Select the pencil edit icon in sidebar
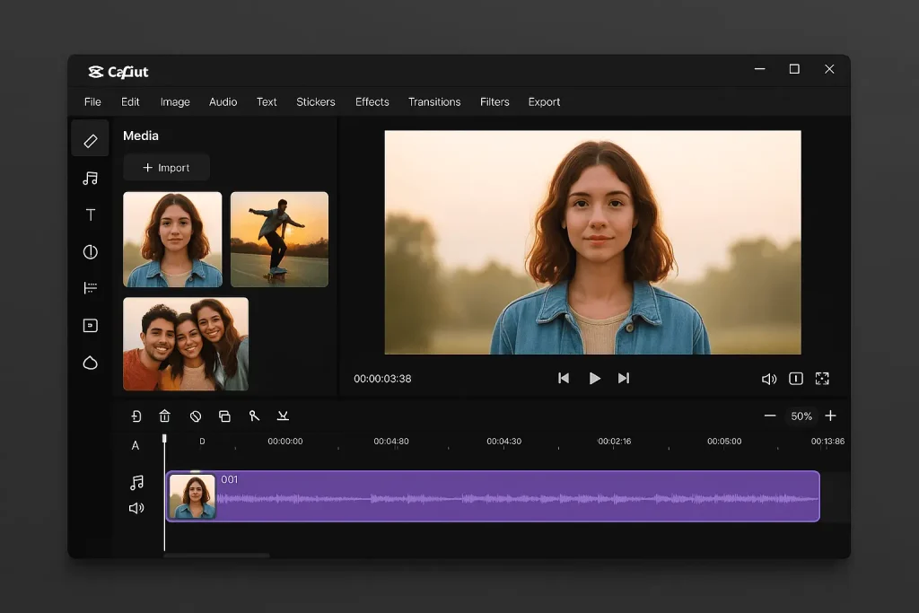 click(x=90, y=141)
